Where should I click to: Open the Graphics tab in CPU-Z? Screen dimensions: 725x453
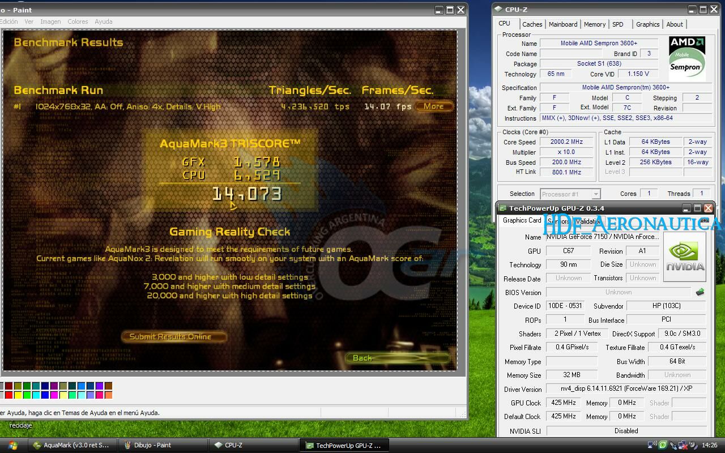pos(647,24)
